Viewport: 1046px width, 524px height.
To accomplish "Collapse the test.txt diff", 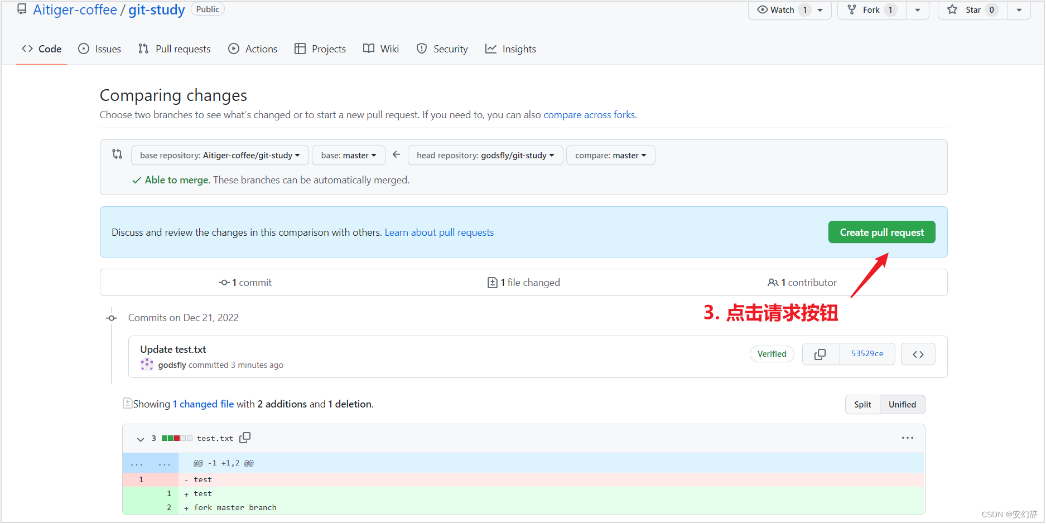I will [x=141, y=439].
